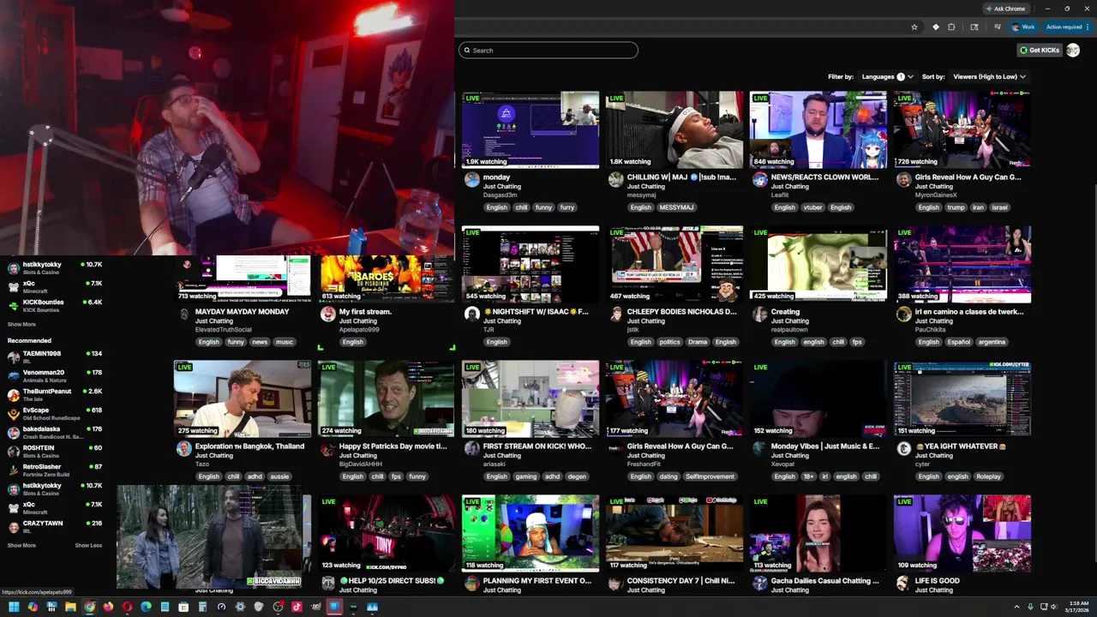This screenshot has height=617, width=1097.
Task: Open Microsoft Store from the taskbar
Action: [x=183, y=607]
